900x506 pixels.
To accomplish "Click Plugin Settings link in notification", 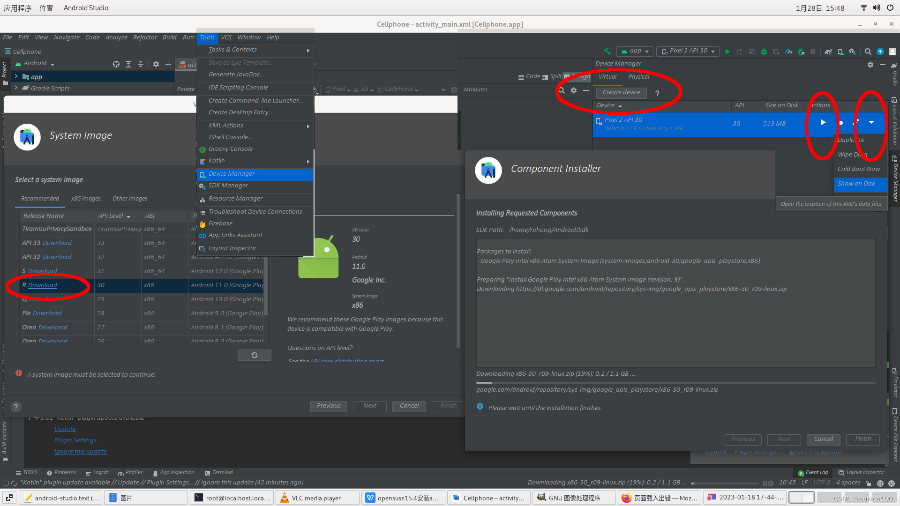I will (x=77, y=440).
